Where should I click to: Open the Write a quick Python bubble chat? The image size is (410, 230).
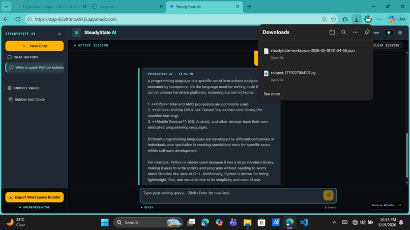pyautogui.click(x=35, y=68)
